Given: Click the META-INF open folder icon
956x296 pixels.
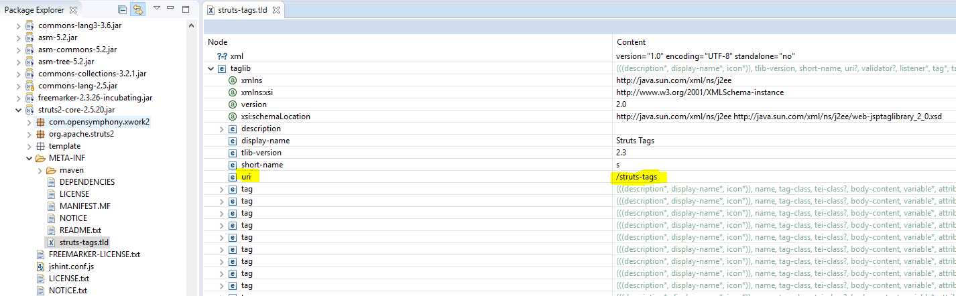Looking at the screenshot, I should pyautogui.click(x=40, y=158).
